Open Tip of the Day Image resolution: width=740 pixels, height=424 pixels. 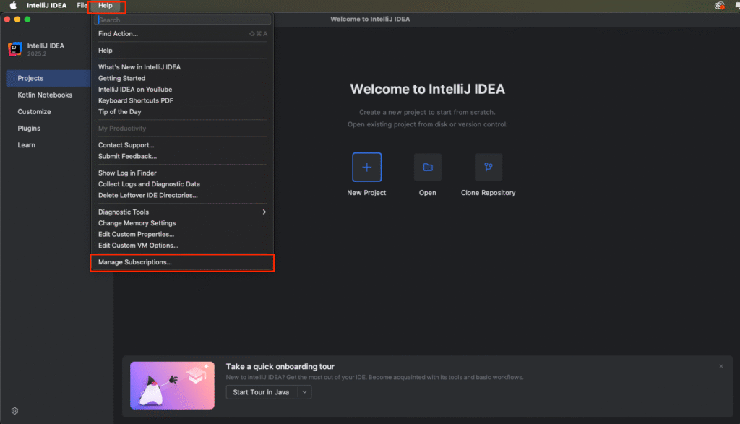tap(119, 111)
